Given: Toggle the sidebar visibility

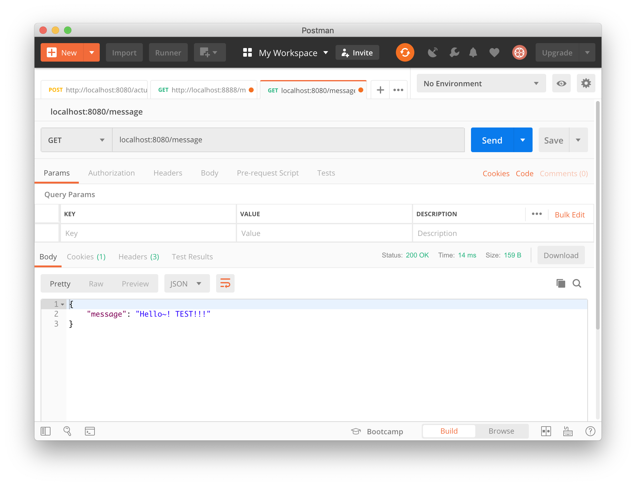Looking at the screenshot, I should click(46, 431).
